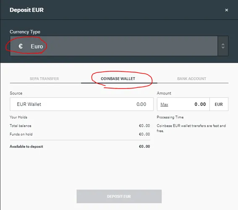Click the Funds on hold €0.00 value
This screenshot has width=238, height=210.
click(144, 134)
